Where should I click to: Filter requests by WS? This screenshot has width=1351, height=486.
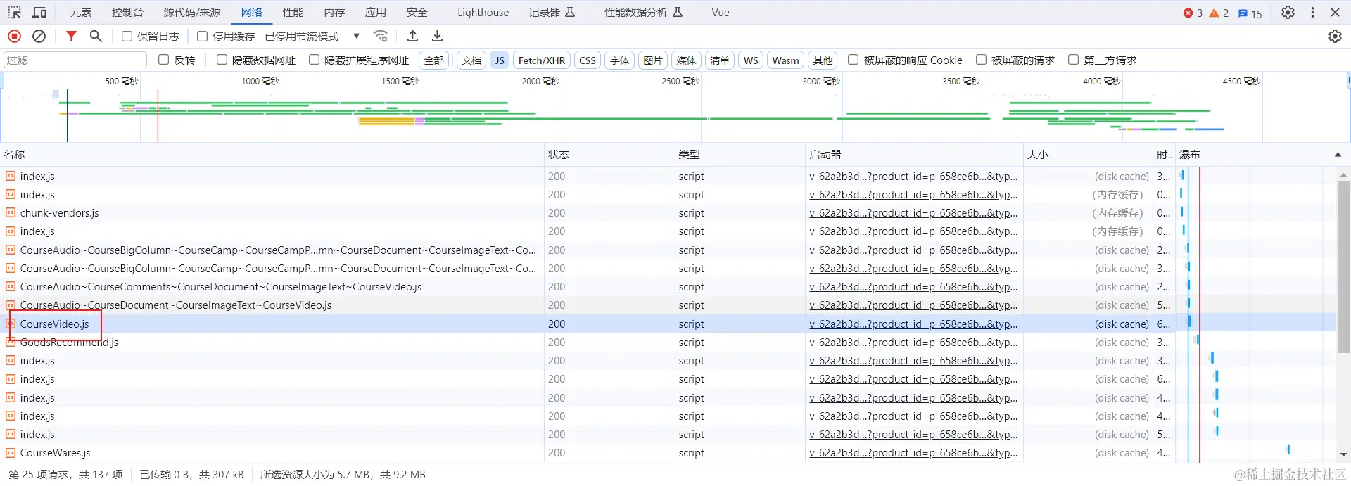pos(751,60)
